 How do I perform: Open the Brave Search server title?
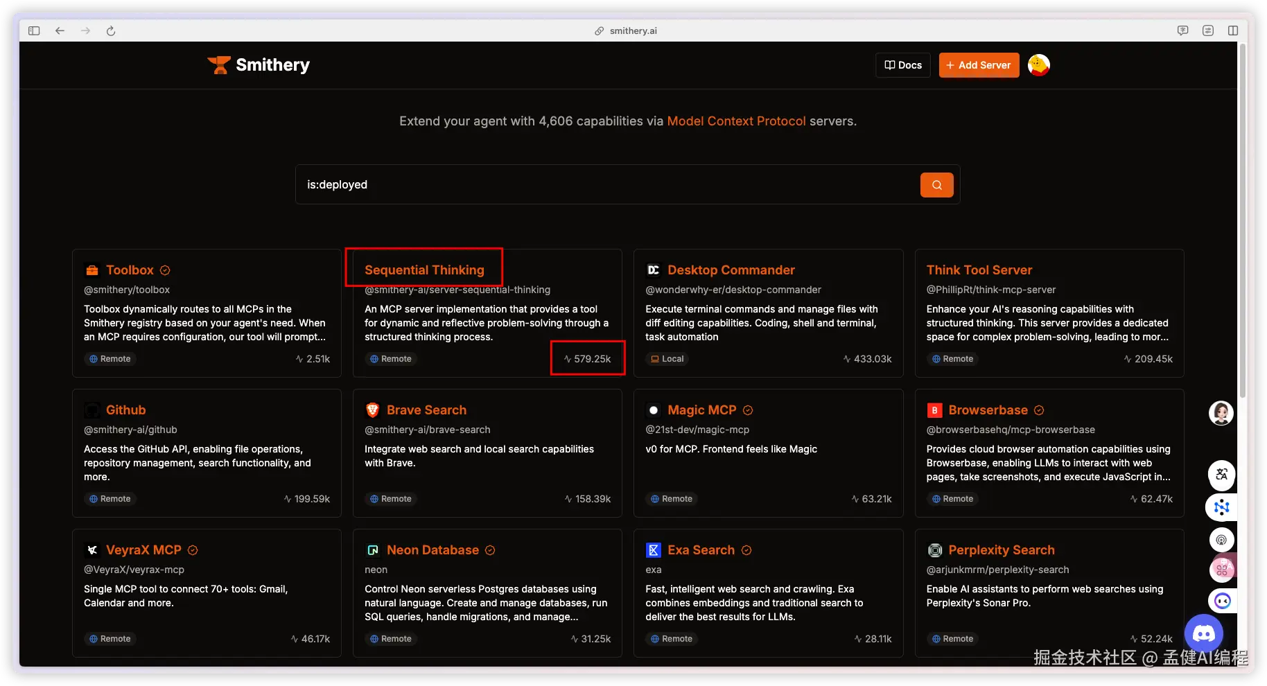point(426,410)
